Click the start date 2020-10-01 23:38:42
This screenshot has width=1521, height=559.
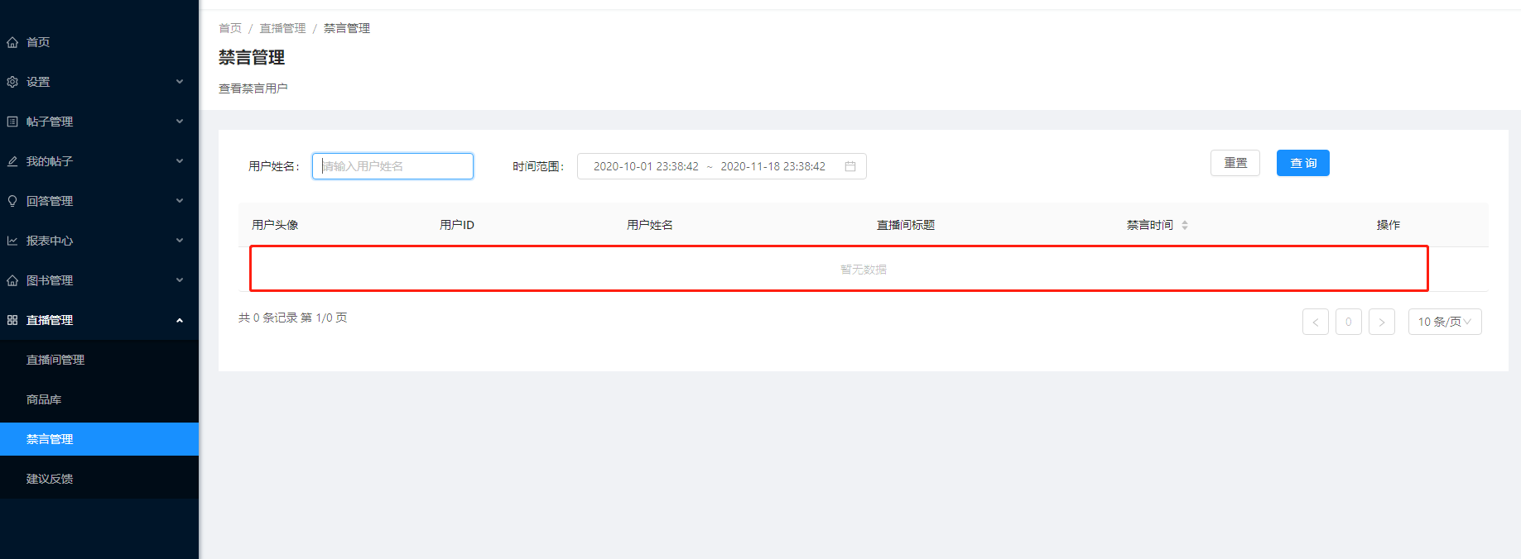(646, 166)
